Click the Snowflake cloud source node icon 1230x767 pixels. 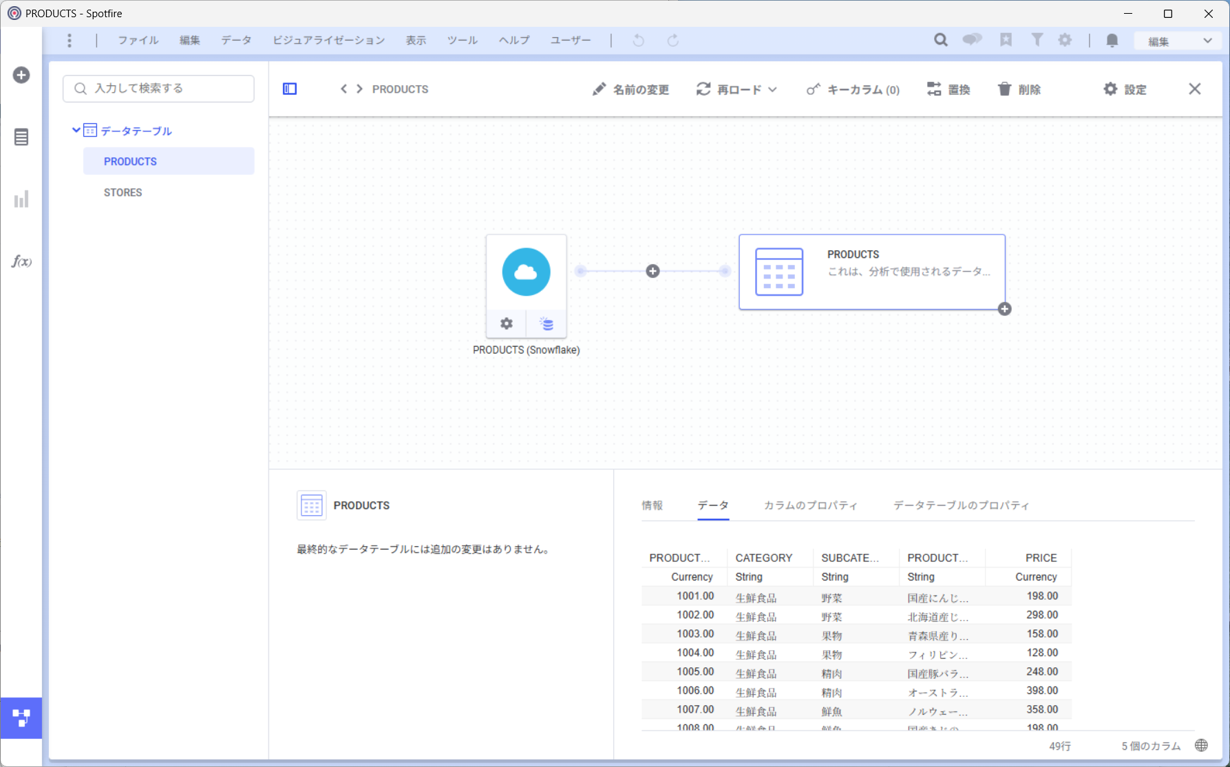pyautogui.click(x=526, y=272)
